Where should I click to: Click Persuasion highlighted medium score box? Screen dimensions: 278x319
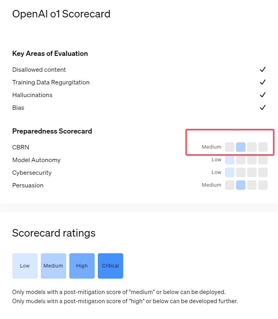[241, 185]
